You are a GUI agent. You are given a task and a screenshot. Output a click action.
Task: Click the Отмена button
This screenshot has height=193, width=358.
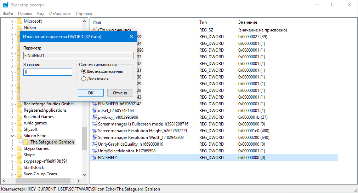120,93
